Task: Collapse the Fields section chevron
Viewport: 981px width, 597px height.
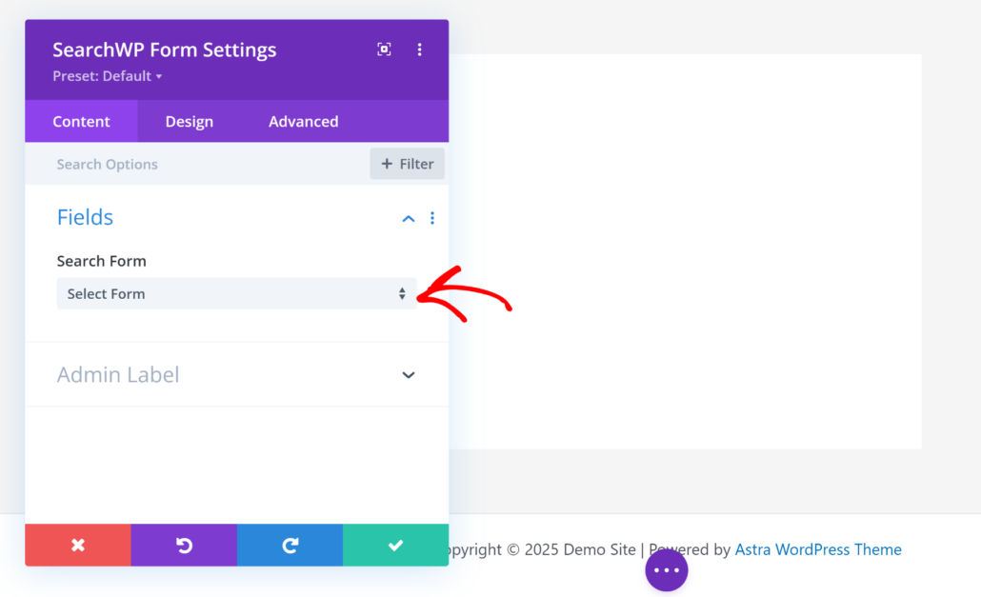Action: point(409,218)
